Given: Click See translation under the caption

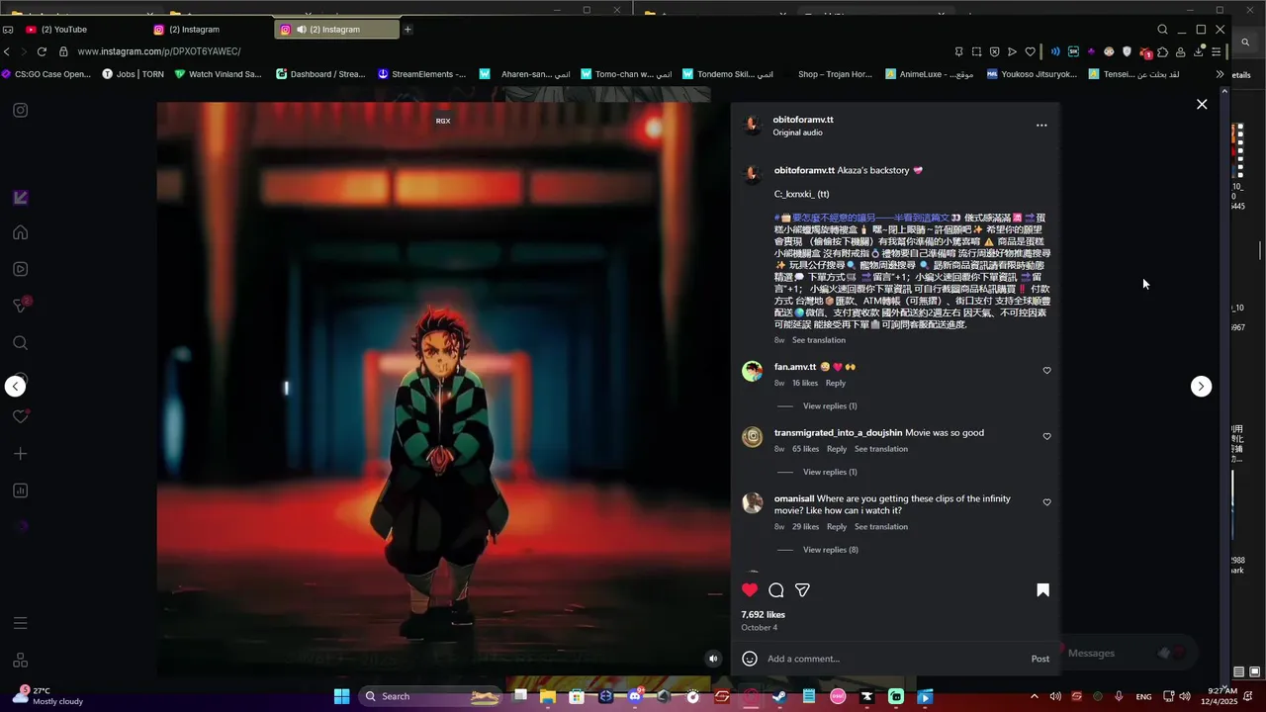Looking at the screenshot, I should [819, 340].
